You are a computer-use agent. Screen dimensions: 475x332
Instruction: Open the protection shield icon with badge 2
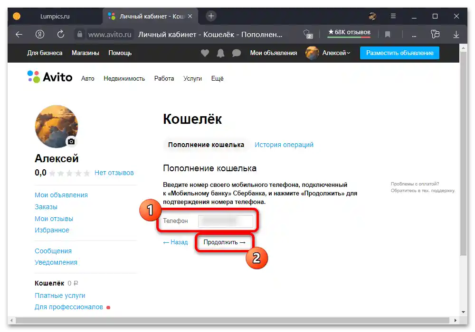[x=308, y=34]
